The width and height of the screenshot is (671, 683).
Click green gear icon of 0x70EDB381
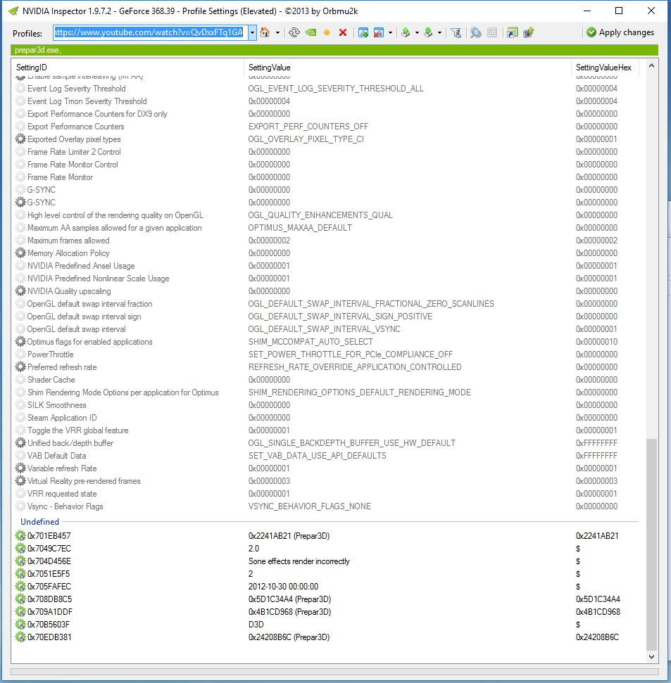click(20, 637)
